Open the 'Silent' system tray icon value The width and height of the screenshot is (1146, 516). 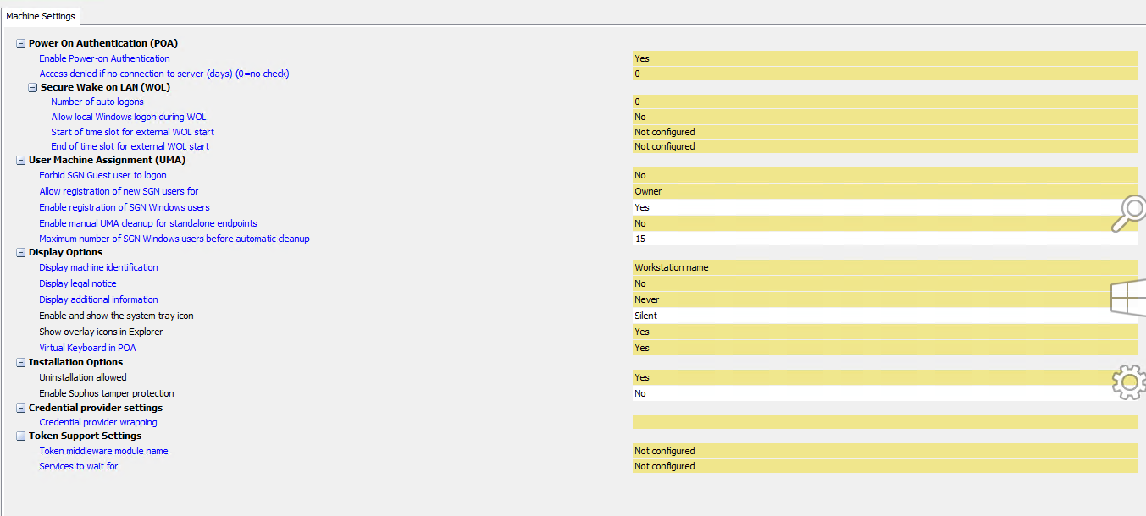click(x=885, y=316)
